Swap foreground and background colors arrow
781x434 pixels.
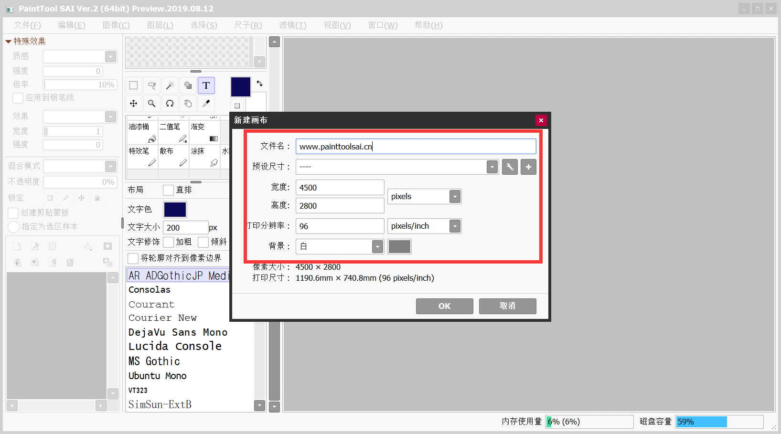pos(259,84)
